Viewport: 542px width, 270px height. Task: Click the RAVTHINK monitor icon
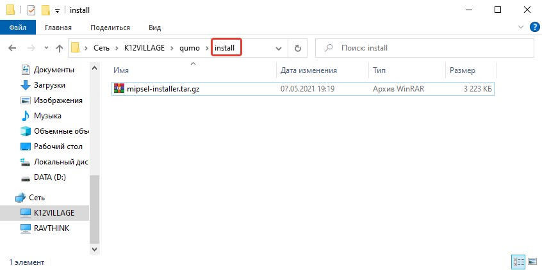pyautogui.click(x=26, y=228)
